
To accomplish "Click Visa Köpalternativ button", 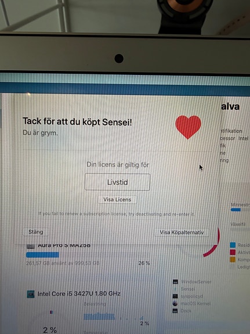I will point(182,232).
